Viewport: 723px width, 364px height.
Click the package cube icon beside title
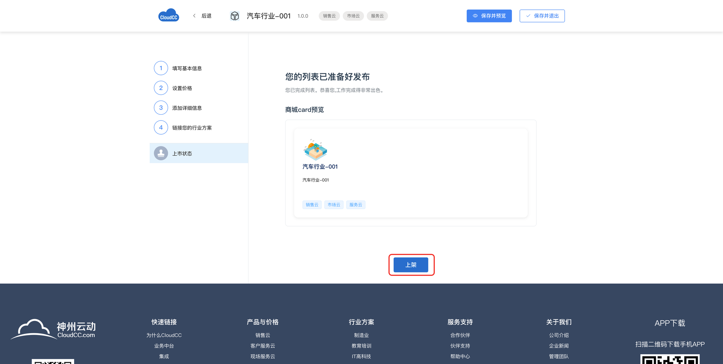(x=235, y=16)
